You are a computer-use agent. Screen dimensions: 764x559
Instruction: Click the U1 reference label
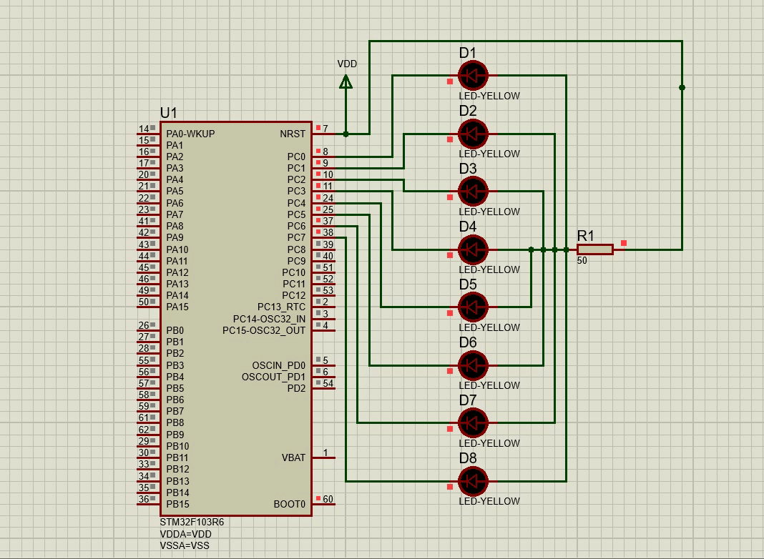click(169, 113)
